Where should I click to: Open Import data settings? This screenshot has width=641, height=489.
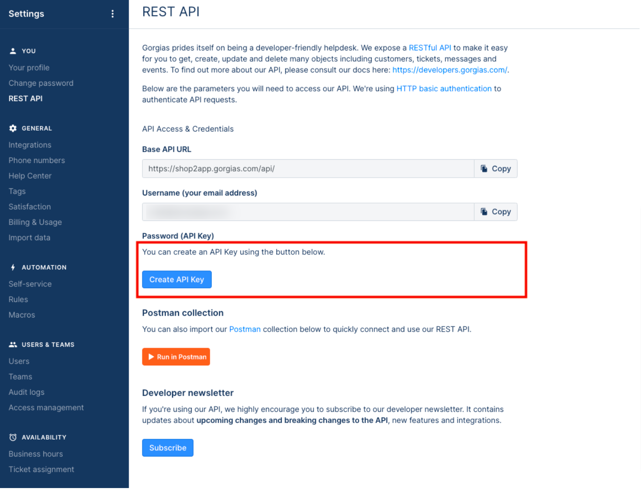pyautogui.click(x=29, y=237)
